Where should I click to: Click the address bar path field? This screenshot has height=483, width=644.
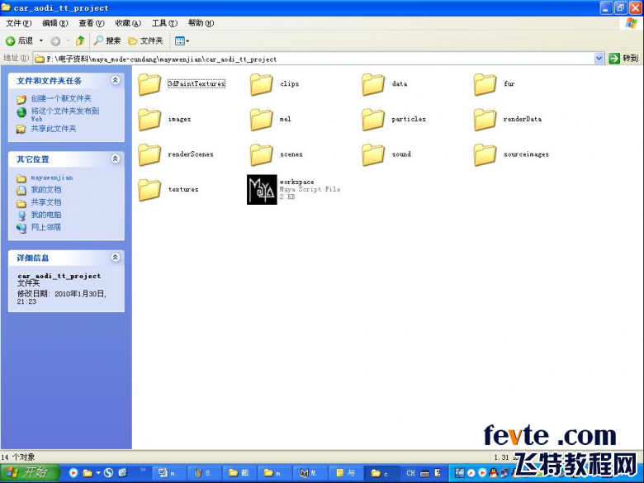pos(315,59)
